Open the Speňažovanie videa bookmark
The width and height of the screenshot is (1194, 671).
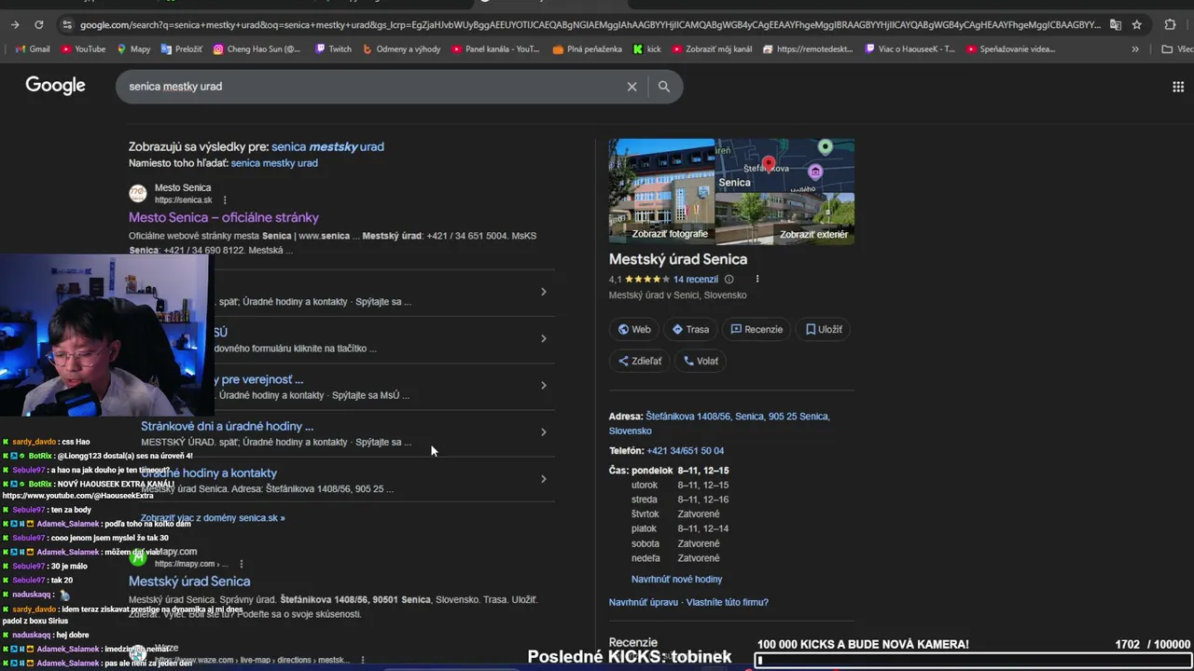(1011, 48)
